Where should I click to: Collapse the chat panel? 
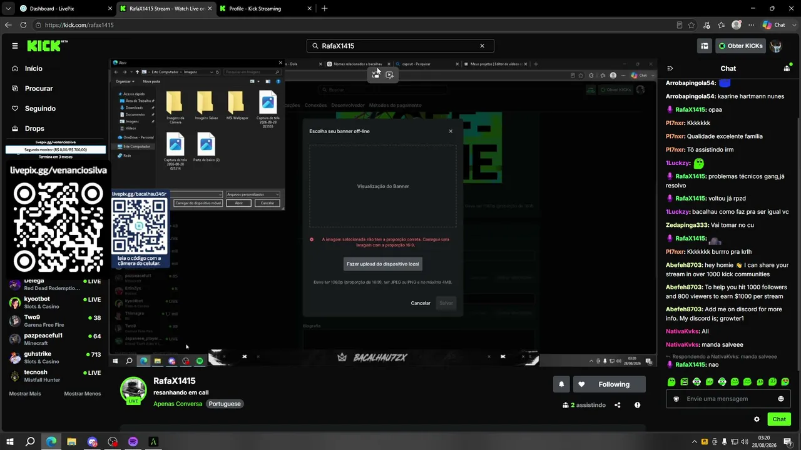(x=670, y=69)
